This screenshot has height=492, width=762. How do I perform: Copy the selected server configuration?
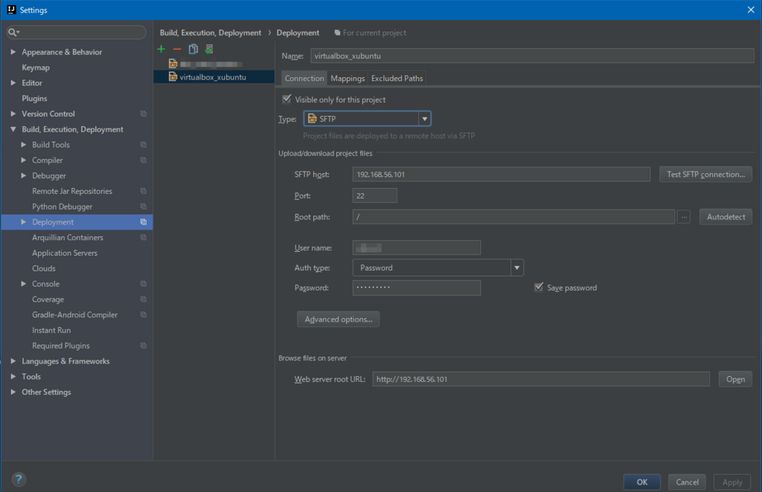193,49
